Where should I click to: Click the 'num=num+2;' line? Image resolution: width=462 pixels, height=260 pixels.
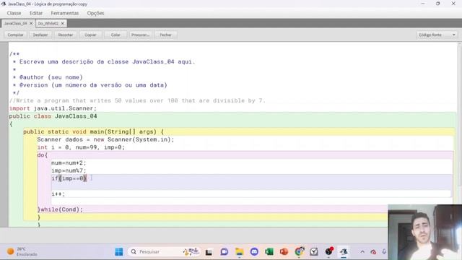tap(69, 162)
